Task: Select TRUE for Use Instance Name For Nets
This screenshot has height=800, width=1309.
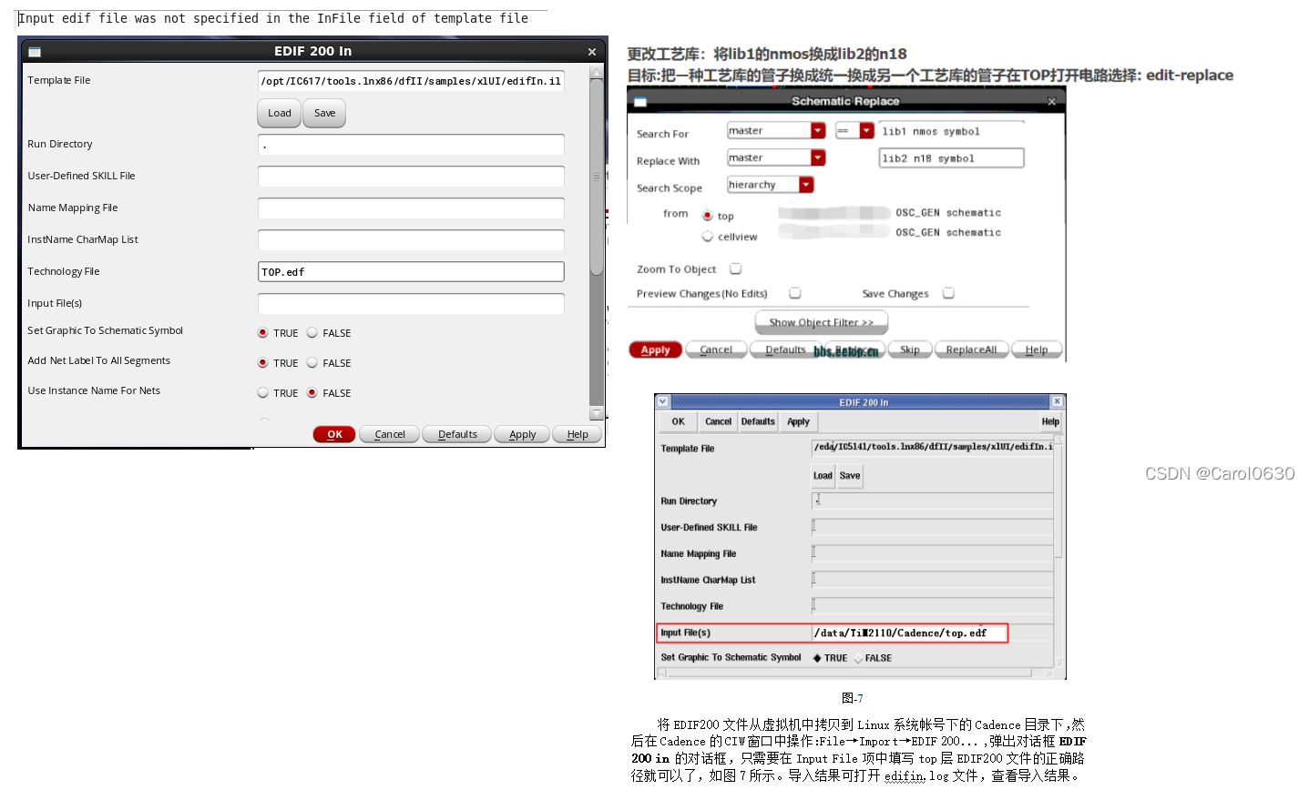Action: pos(263,393)
